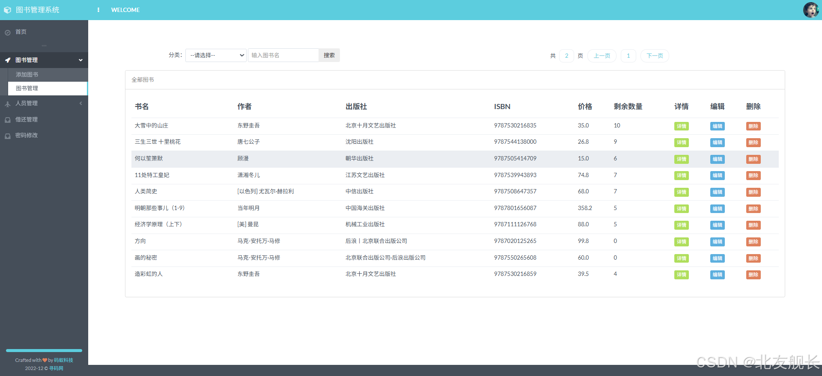The image size is (822, 376).
Task: Click 编辑 for 大雪中的山庄
Action: click(718, 126)
